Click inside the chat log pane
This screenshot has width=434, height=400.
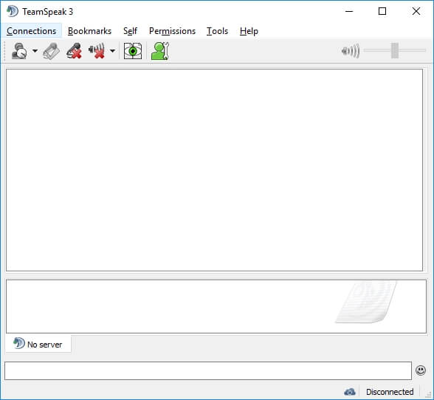(216, 306)
